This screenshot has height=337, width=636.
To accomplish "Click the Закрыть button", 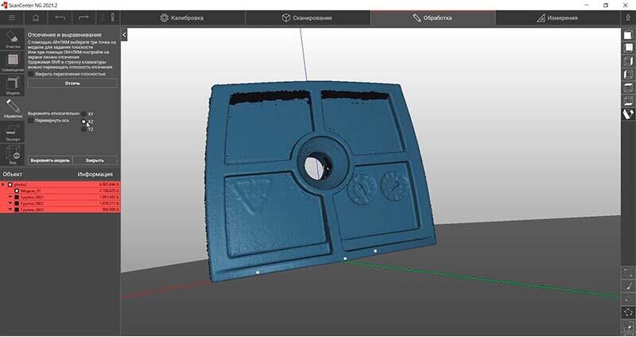I will pyautogui.click(x=95, y=161).
